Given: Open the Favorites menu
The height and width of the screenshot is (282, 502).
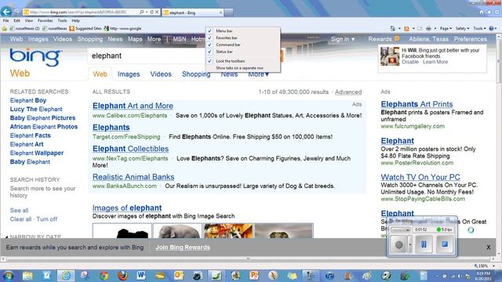Looking at the screenshot, I should [x=45, y=20].
